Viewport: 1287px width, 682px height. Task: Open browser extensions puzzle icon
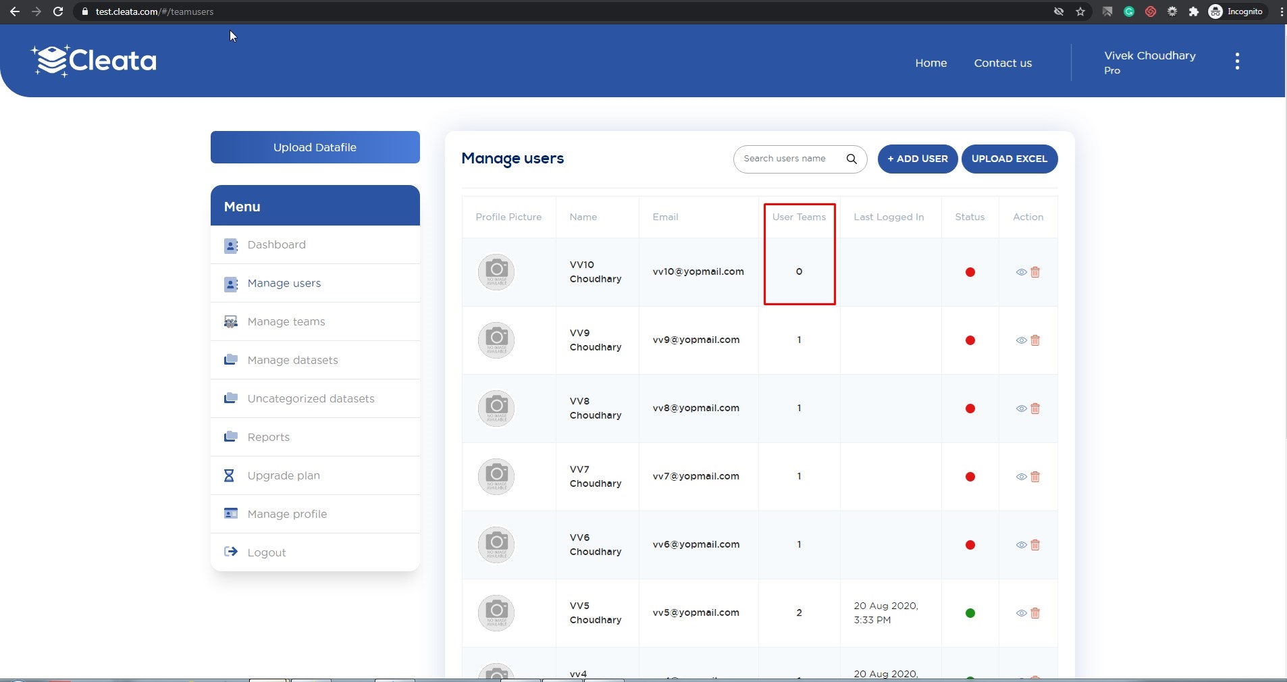coord(1194,11)
